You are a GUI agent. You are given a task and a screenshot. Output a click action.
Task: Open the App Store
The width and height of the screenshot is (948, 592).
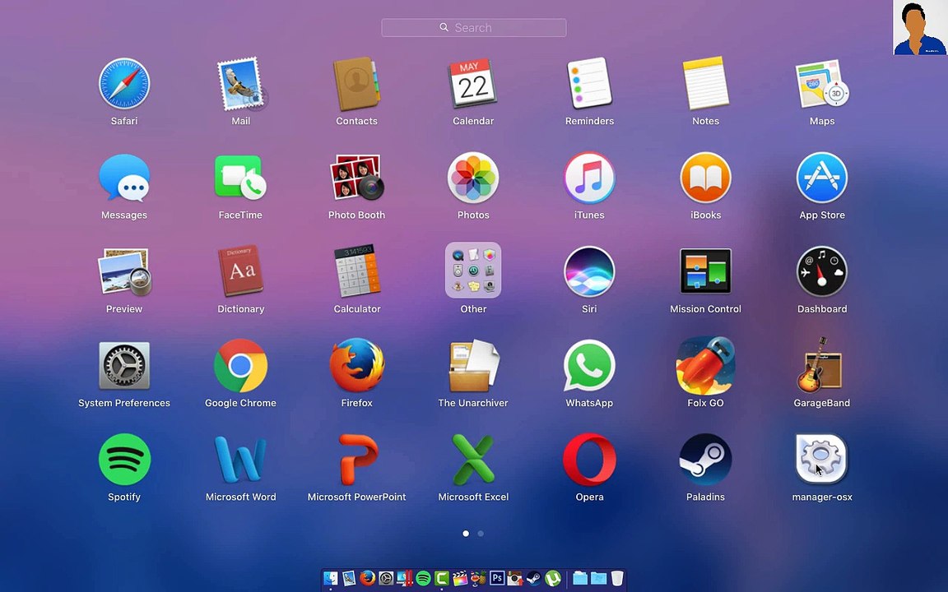pos(821,178)
